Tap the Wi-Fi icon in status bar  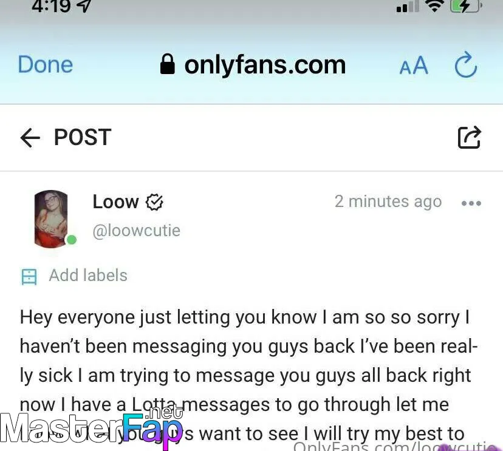coord(435,6)
